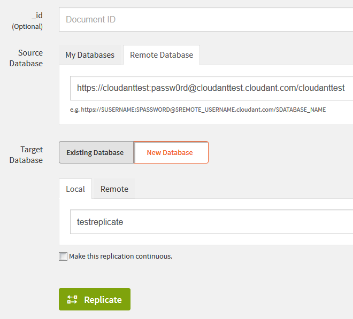Click the example URL hint text
The image size is (353, 319).
[198, 110]
